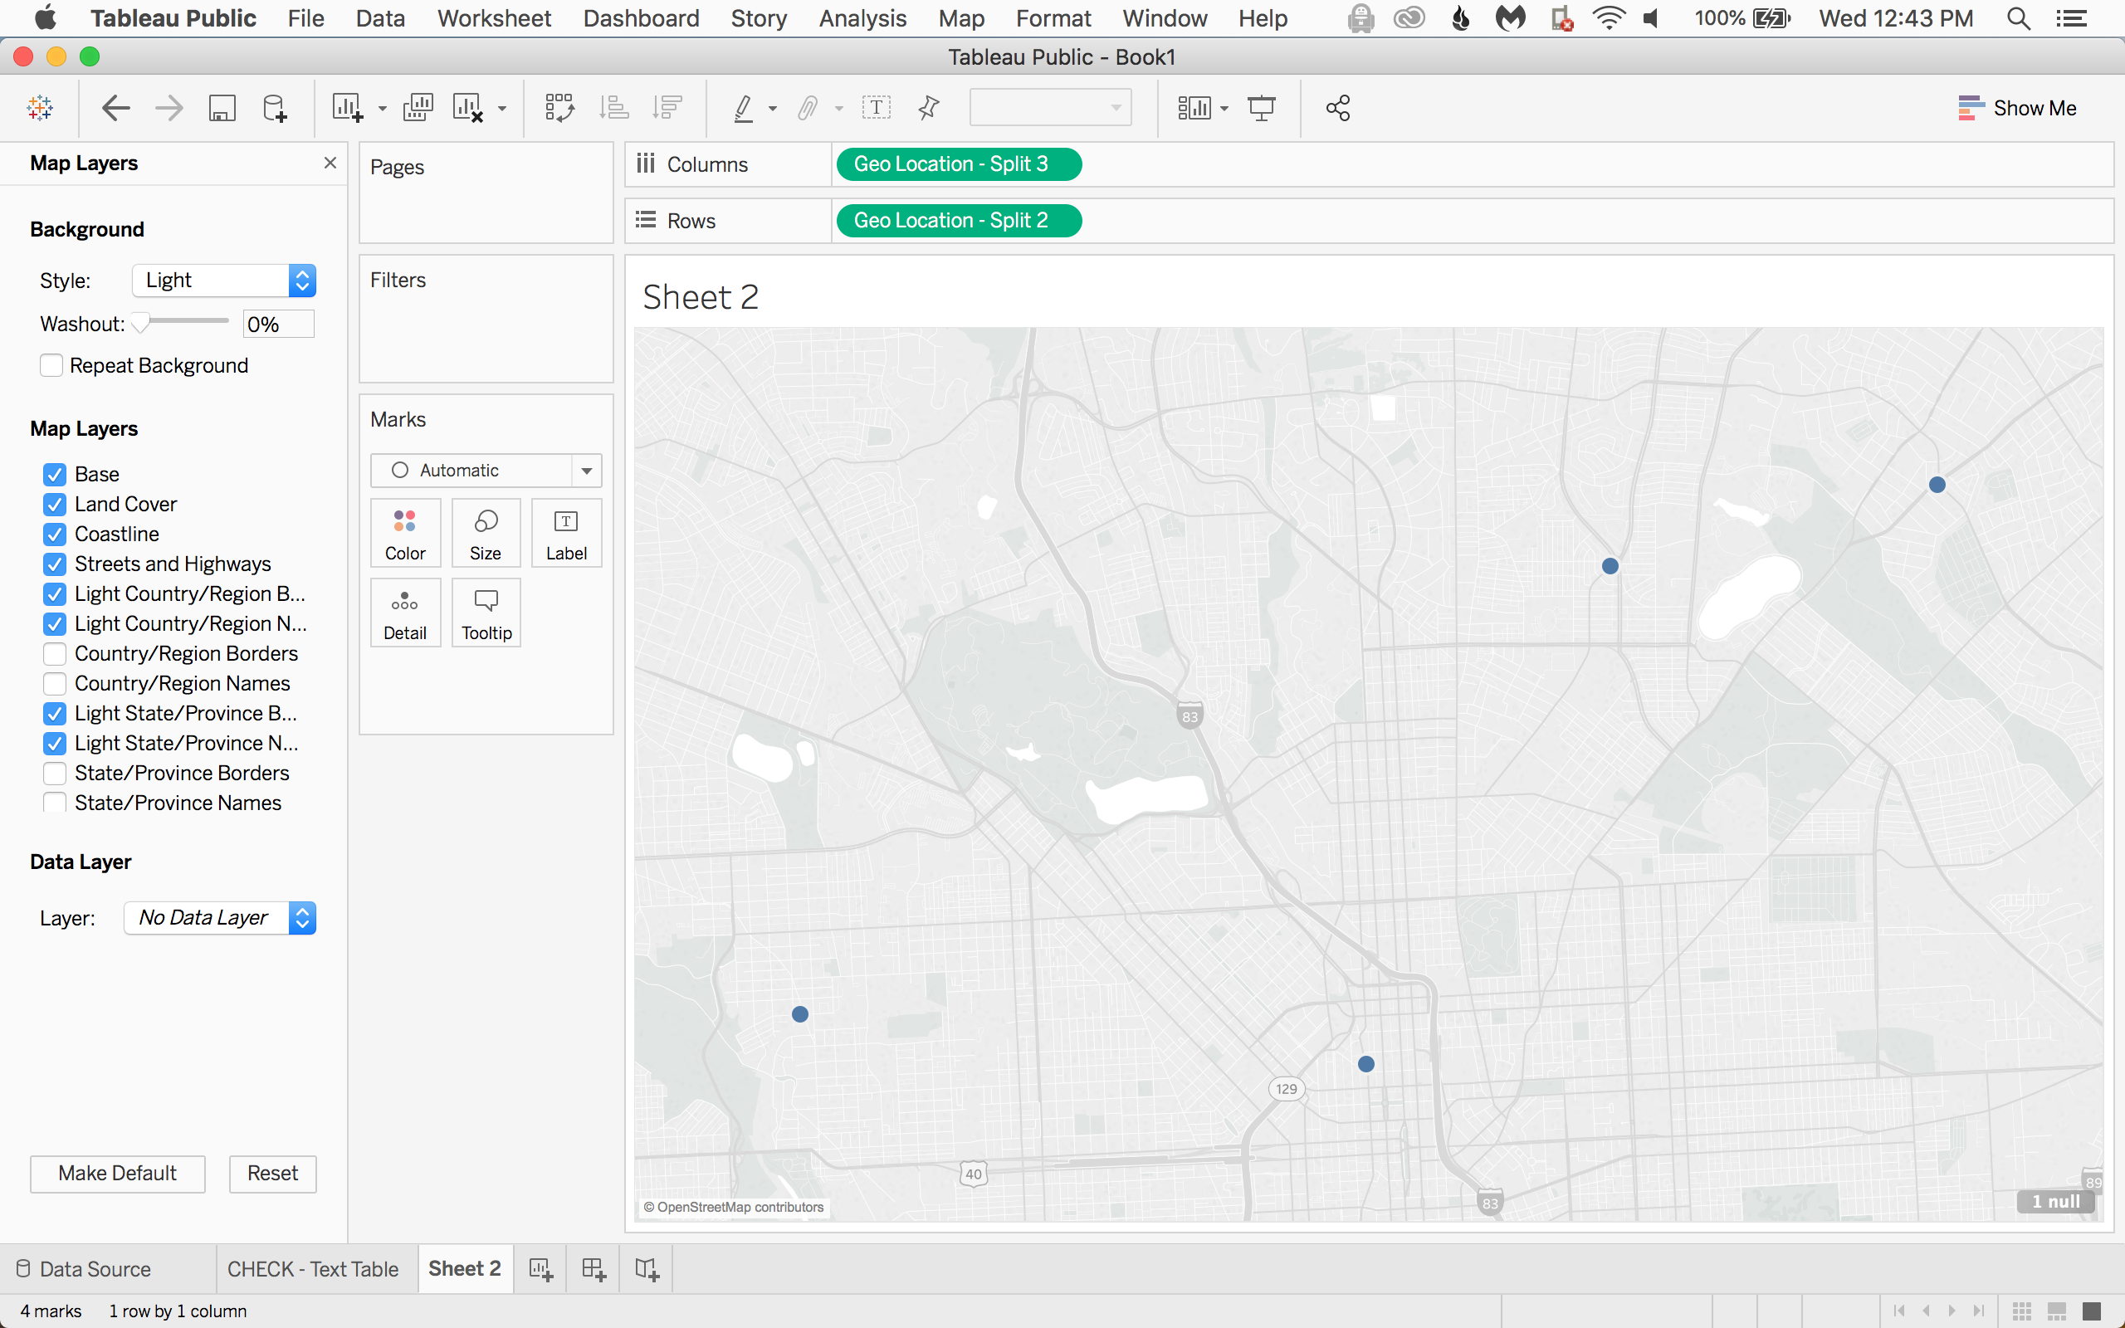This screenshot has height=1328, width=2125.
Task: Expand Group members dropdown arrow
Action: tap(838, 109)
